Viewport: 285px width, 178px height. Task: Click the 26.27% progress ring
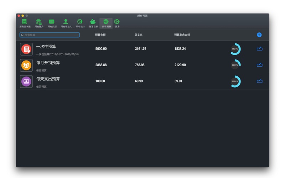[x=235, y=65]
